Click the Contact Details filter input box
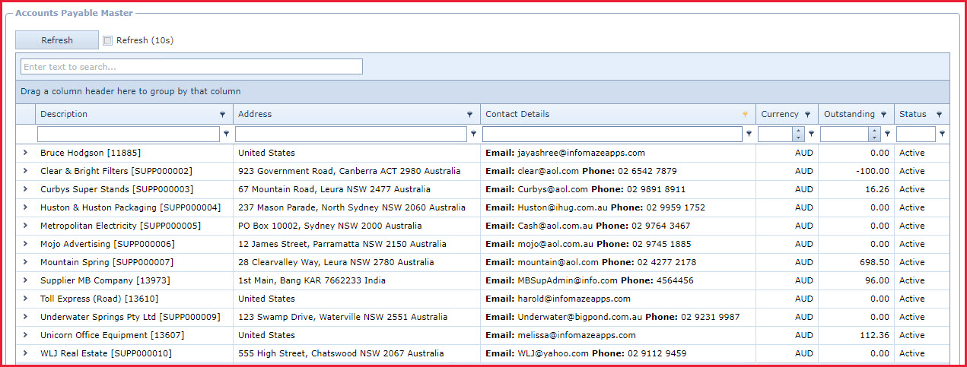Image resolution: width=967 pixels, height=367 pixels. click(612, 134)
